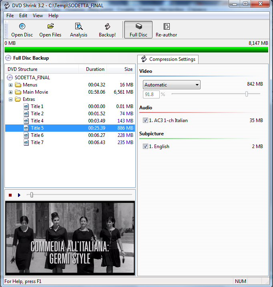
Task: Click the Title 6 file icon
Action: [x=26, y=135]
